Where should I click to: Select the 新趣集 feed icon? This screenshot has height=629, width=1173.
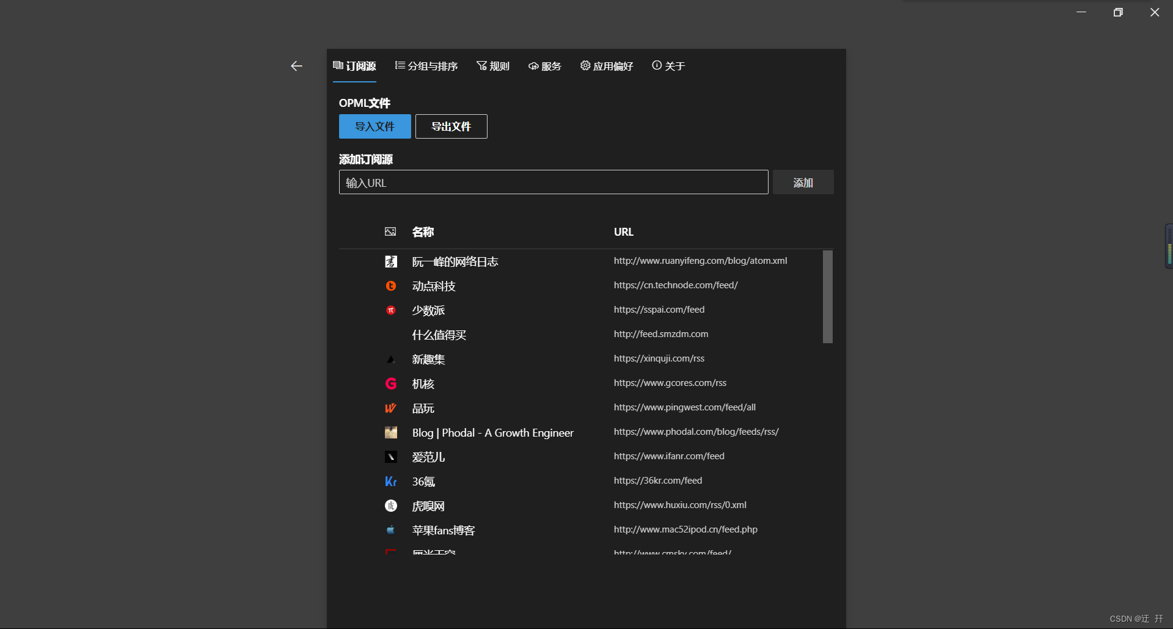point(391,359)
